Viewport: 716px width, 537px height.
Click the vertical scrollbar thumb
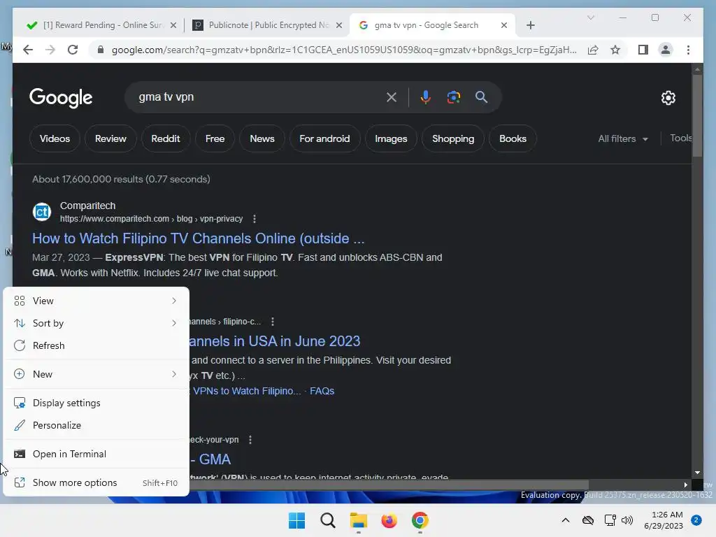tap(697, 115)
